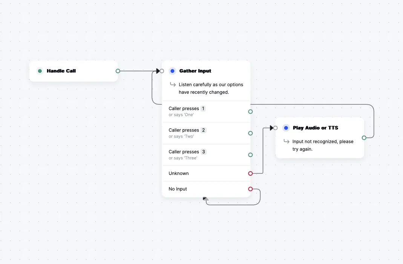Click the green port for Caller presses 1
The width and height of the screenshot is (403, 264).
point(250,111)
